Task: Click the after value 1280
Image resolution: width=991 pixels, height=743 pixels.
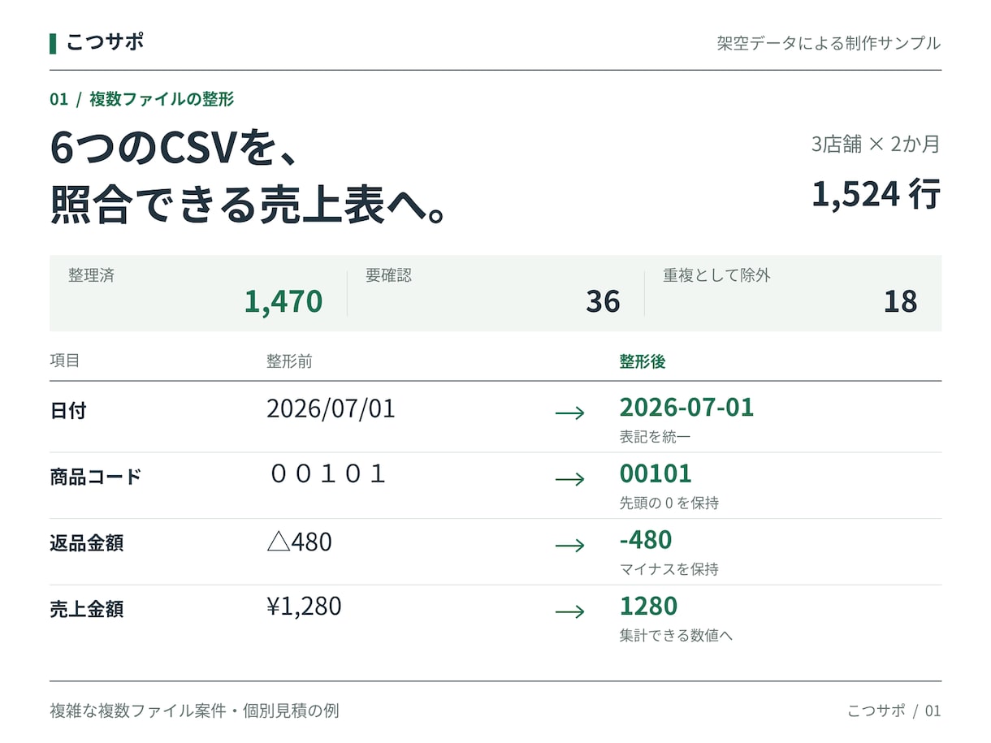Action: 648,606
